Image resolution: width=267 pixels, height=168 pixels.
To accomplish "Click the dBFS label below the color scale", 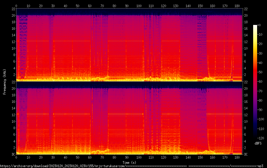I will [x=258, y=144].
